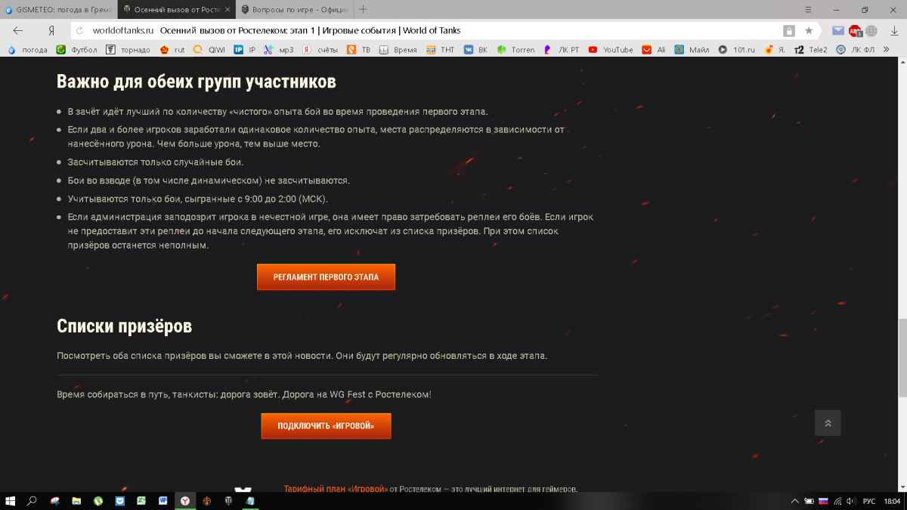Reload the page with the refresh icon
This screenshot has width=907, height=510.
(80, 31)
